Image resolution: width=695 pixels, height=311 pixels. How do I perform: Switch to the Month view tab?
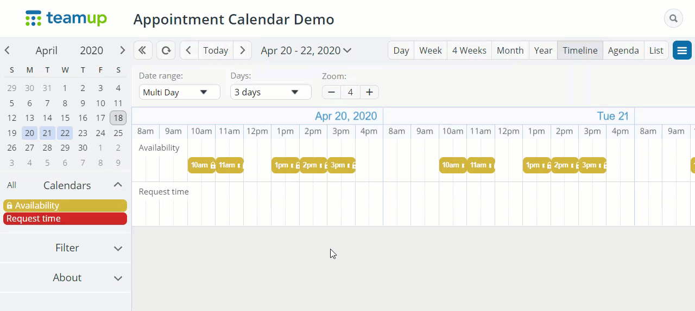(x=510, y=50)
